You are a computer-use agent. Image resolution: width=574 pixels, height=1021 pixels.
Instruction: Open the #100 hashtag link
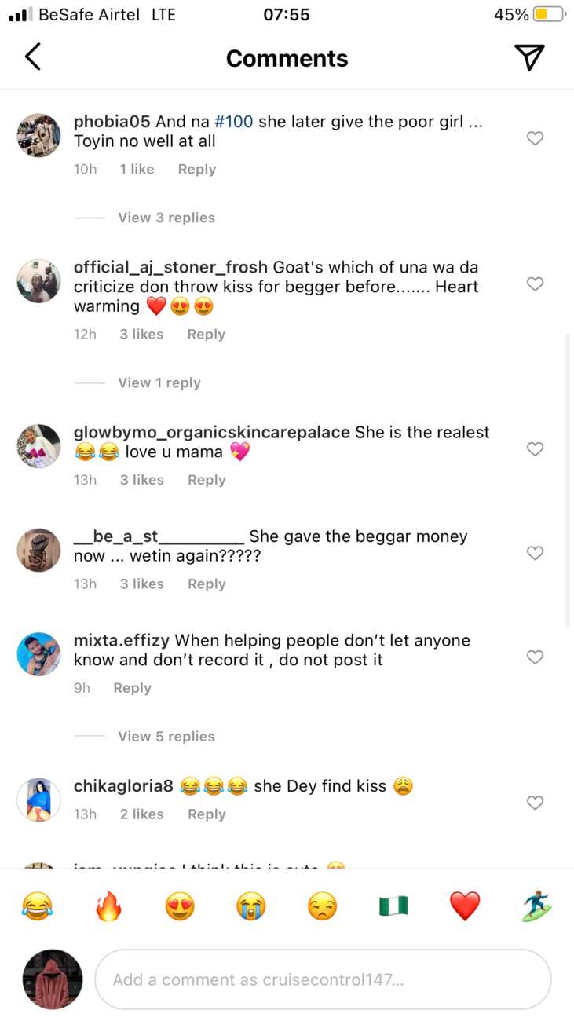coord(233,122)
